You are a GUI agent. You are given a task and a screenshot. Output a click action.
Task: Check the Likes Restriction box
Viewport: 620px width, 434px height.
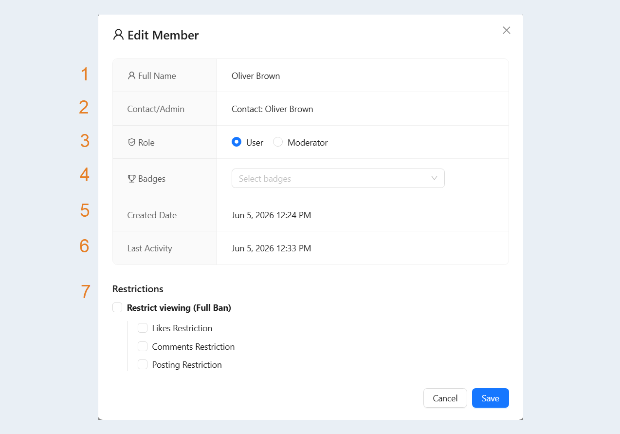pos(143,328)
